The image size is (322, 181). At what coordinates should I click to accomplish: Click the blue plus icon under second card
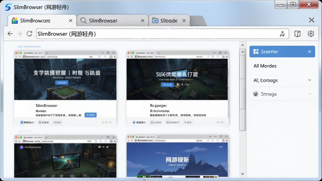pyautogui.click(x=134, y=122)
